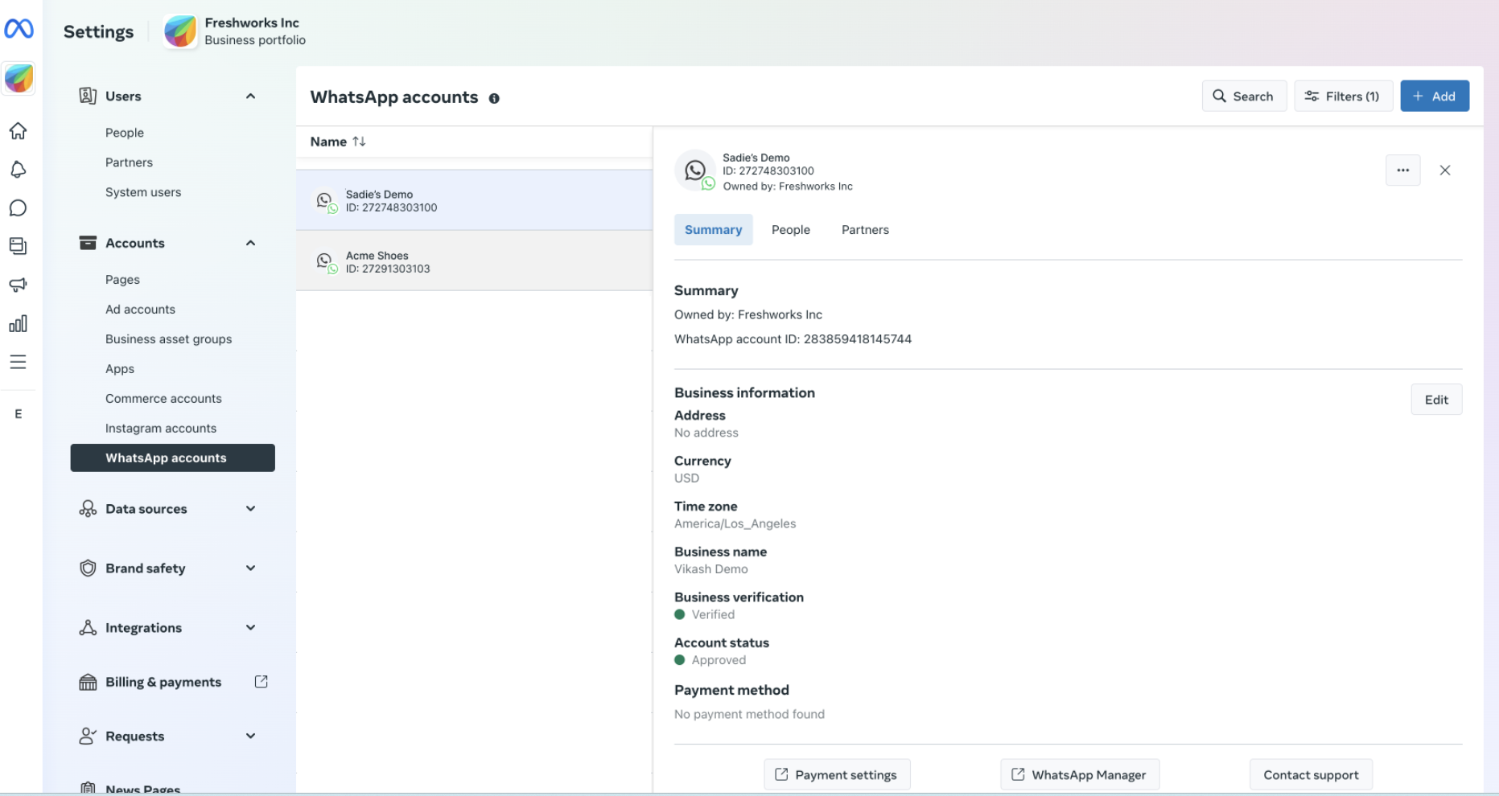Open People under Users
This screenshot has height=796, width=1499.
[125, 133]
